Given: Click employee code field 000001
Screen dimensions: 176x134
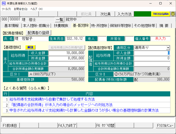Looking at the screenshot, I should coord(15,19).
